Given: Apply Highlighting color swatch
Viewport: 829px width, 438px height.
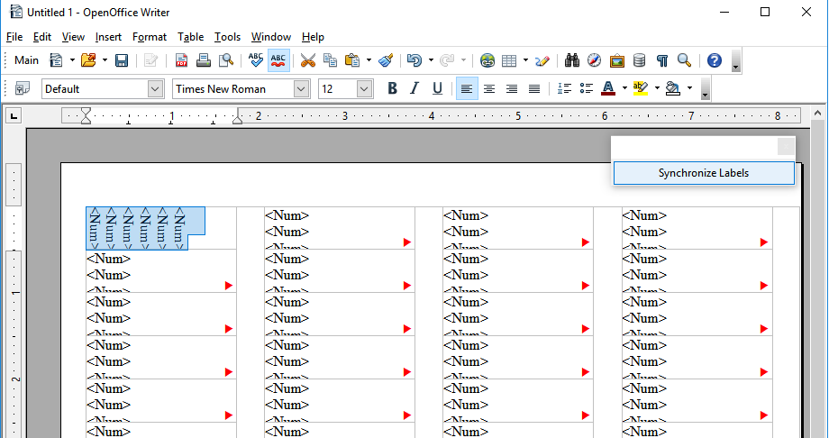Looking at the screenshot, I should 641,88.
